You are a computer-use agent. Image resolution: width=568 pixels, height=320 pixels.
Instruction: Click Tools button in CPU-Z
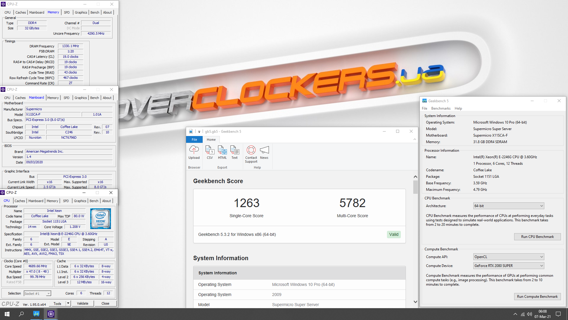tap(57, 303)
